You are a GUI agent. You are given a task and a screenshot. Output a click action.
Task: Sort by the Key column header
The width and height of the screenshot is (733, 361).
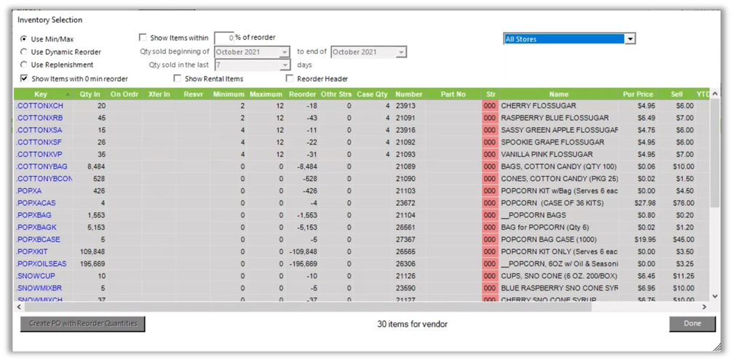41,94
